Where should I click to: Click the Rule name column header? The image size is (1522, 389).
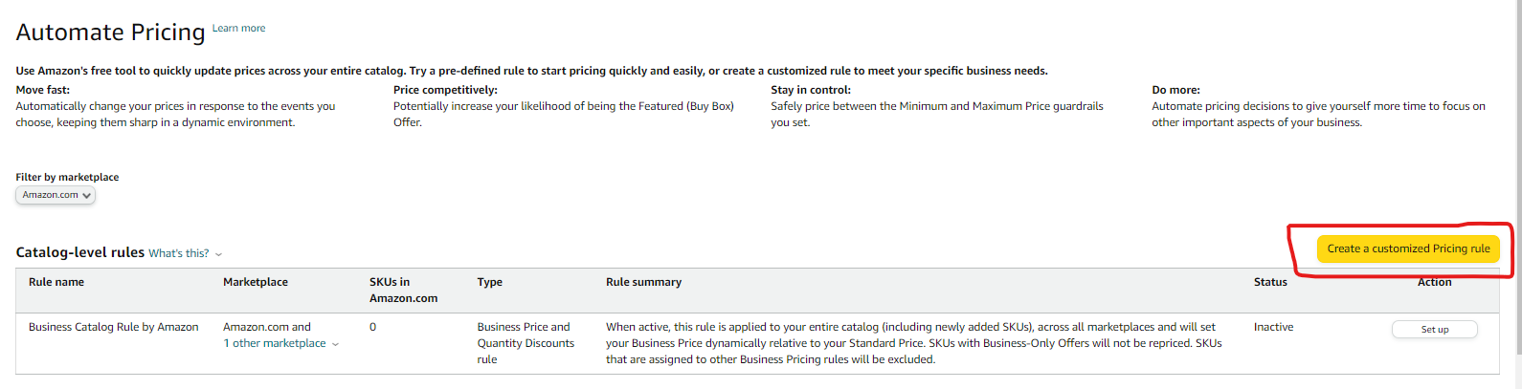pos(56,282)
